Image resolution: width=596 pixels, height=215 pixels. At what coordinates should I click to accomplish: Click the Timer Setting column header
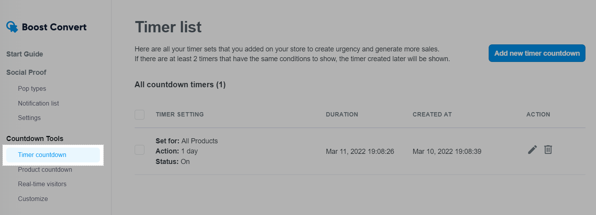pyautogui.click(x=180, y=115)
